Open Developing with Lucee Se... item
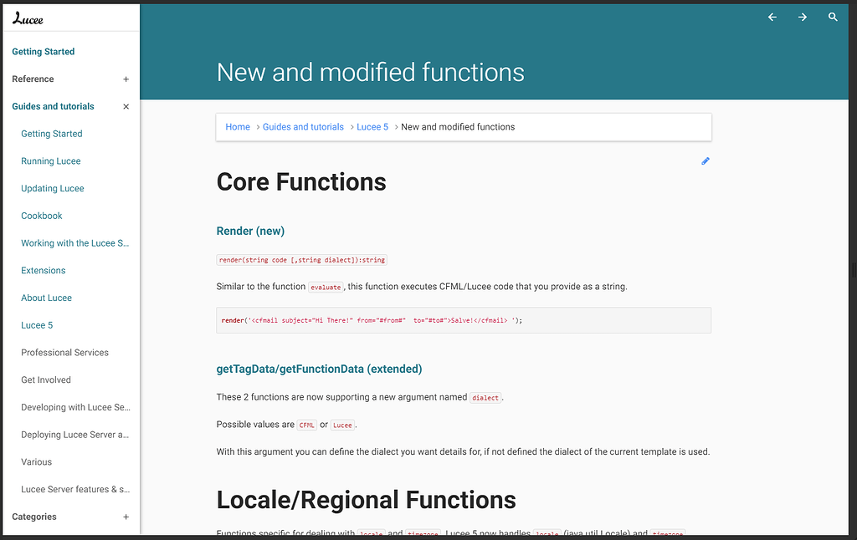Viewport: 857px width, 540px height. pyautogui.click(x=75, y=407)
